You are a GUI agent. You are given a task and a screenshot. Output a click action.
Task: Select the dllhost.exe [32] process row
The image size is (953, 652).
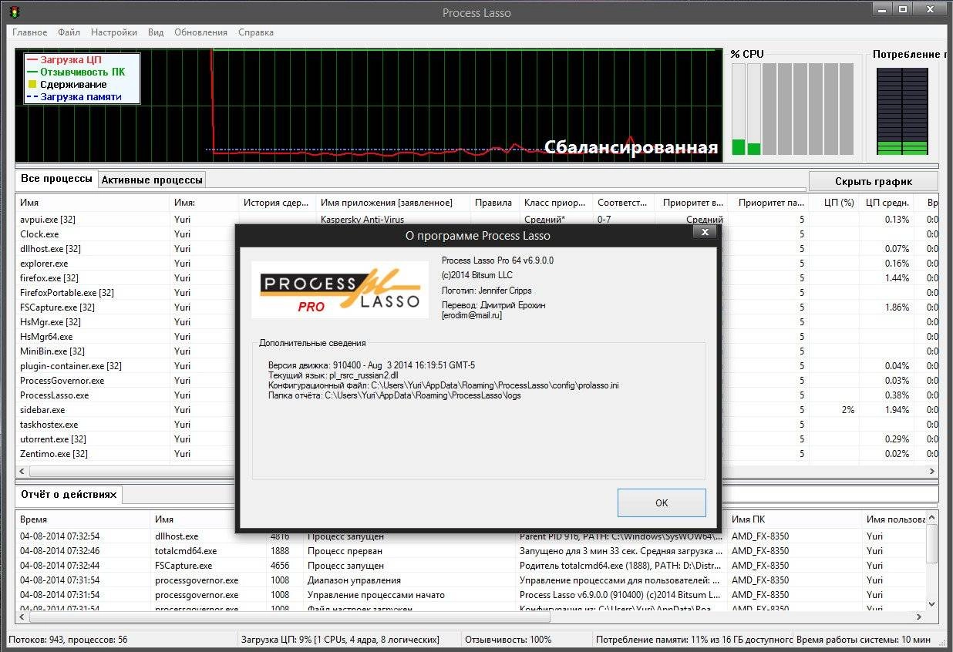(x=49, y=249)
